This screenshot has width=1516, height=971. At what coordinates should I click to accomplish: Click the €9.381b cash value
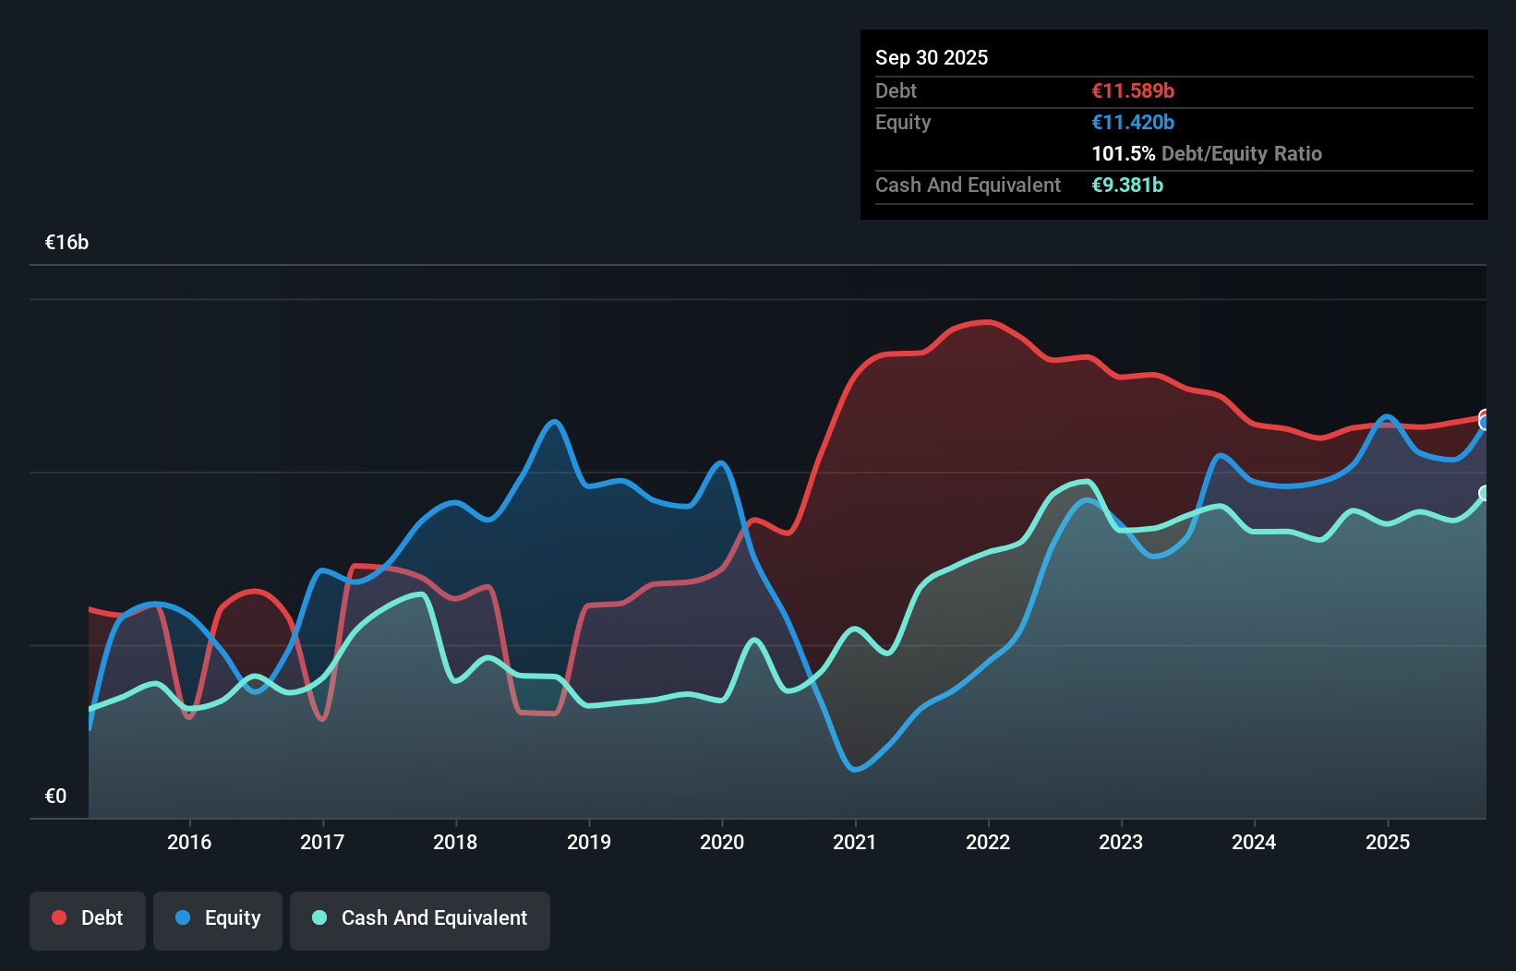pos(1127,185)
